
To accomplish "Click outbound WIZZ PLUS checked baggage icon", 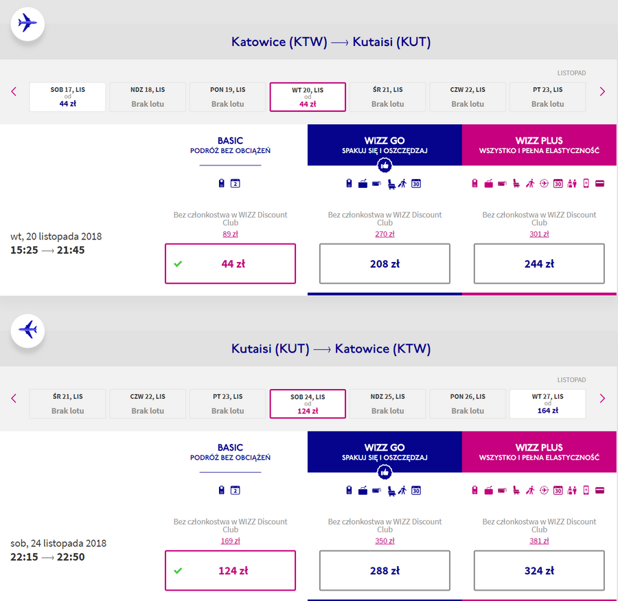I will [x=489, y=184].
